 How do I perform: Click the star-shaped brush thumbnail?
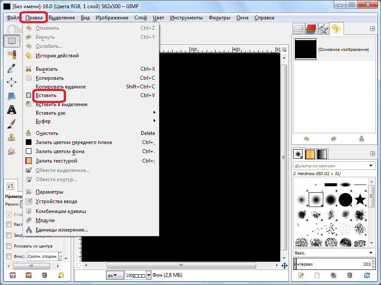[360, 199]
